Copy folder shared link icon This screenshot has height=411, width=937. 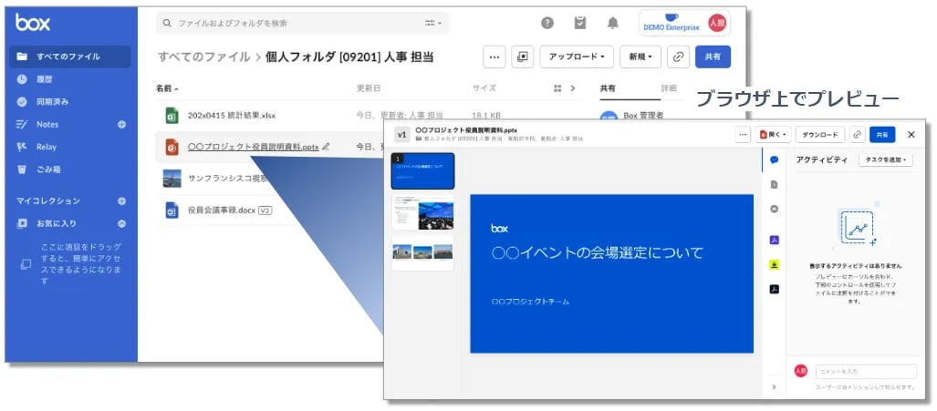pos(678,57)
